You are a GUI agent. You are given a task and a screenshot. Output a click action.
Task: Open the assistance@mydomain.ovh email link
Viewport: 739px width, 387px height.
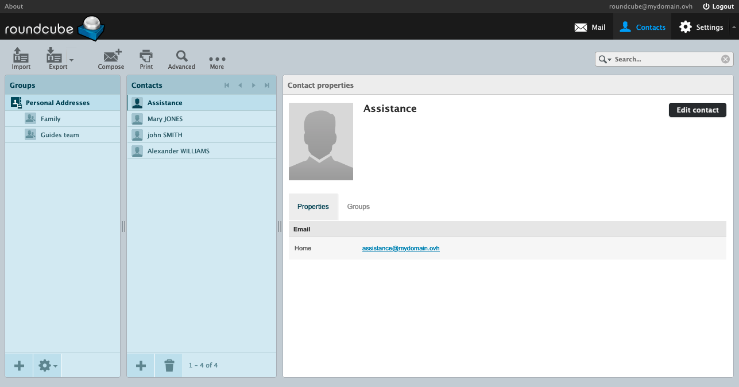tap(401, 248)
